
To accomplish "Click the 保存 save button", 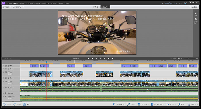I will [180, 3].
